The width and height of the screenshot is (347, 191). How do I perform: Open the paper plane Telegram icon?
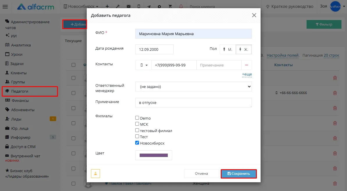point(149,6)
